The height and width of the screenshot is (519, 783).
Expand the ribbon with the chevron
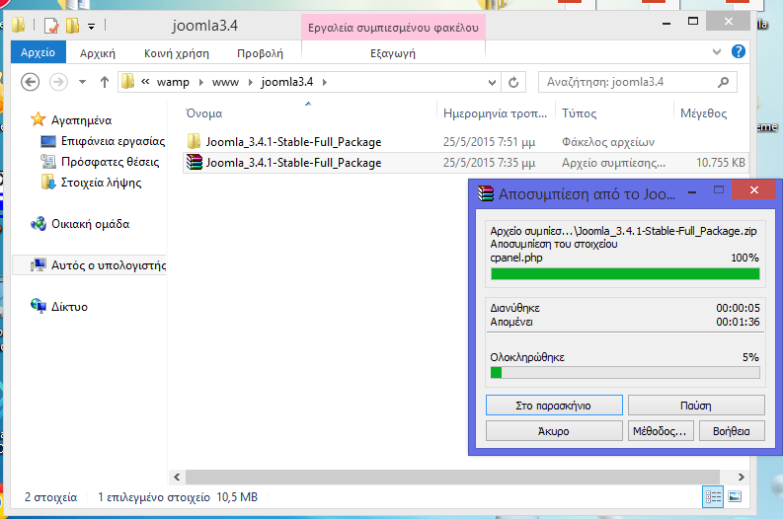coord(717,51)
